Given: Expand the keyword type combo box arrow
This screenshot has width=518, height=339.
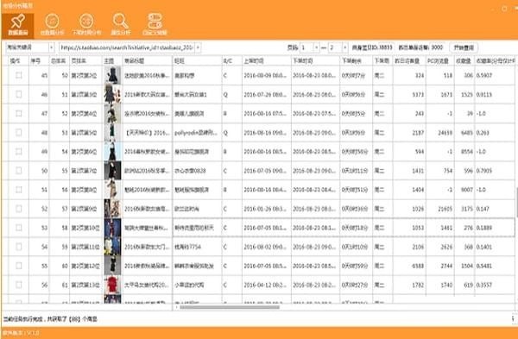Looking at the screenshot, I should pyautogui.click(x=52, y=47).
